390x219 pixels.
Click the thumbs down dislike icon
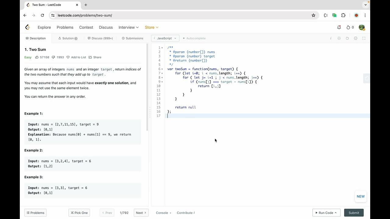click(x=53, y=57)
